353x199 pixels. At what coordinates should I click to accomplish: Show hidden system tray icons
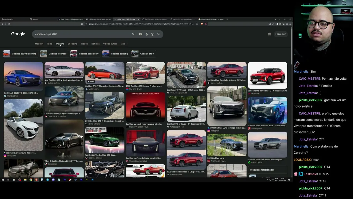pyautogui.click(x=268, y=180)
